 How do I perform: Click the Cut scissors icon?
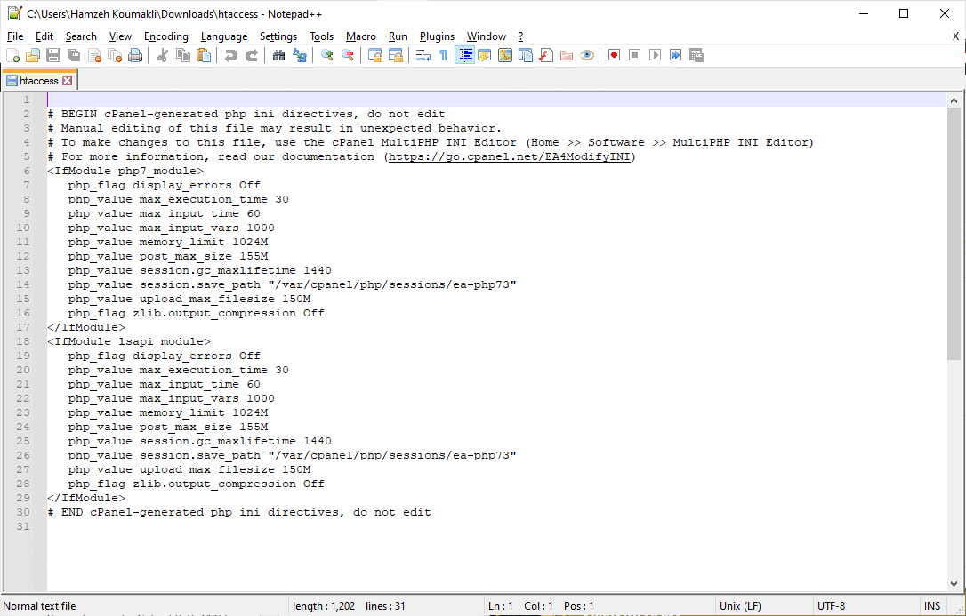click(162, 56)
